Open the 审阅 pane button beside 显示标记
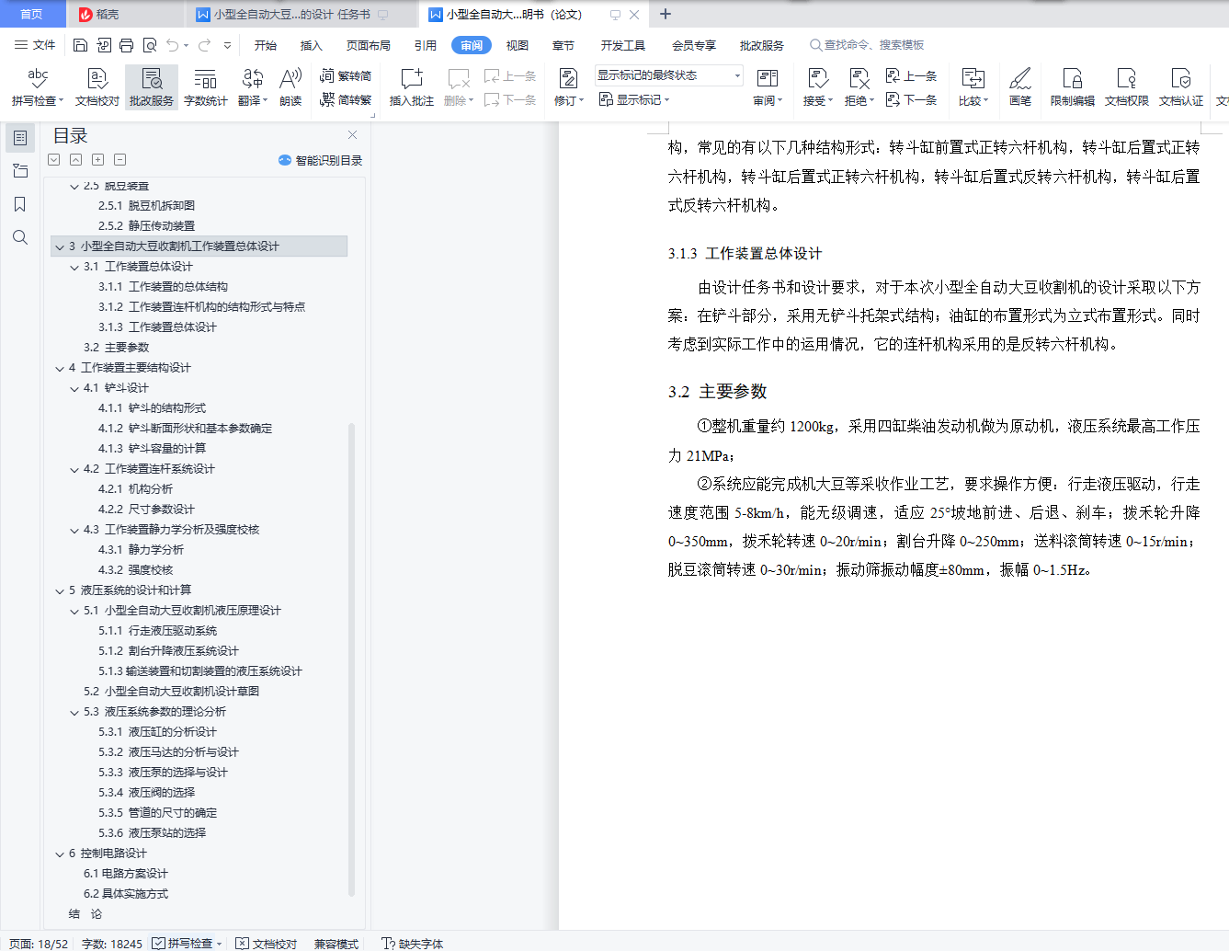This screenshot has width=1229, height=951. [768, 87]
